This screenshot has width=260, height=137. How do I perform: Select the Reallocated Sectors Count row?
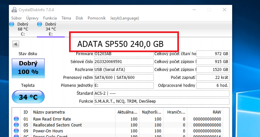pyautogui.click(x=118, y=125)
